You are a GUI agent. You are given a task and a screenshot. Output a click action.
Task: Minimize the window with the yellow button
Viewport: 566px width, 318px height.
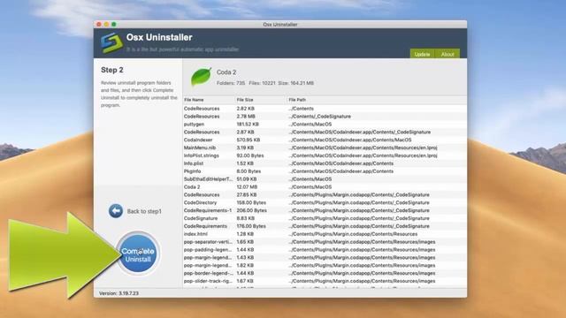pos(106,25)
